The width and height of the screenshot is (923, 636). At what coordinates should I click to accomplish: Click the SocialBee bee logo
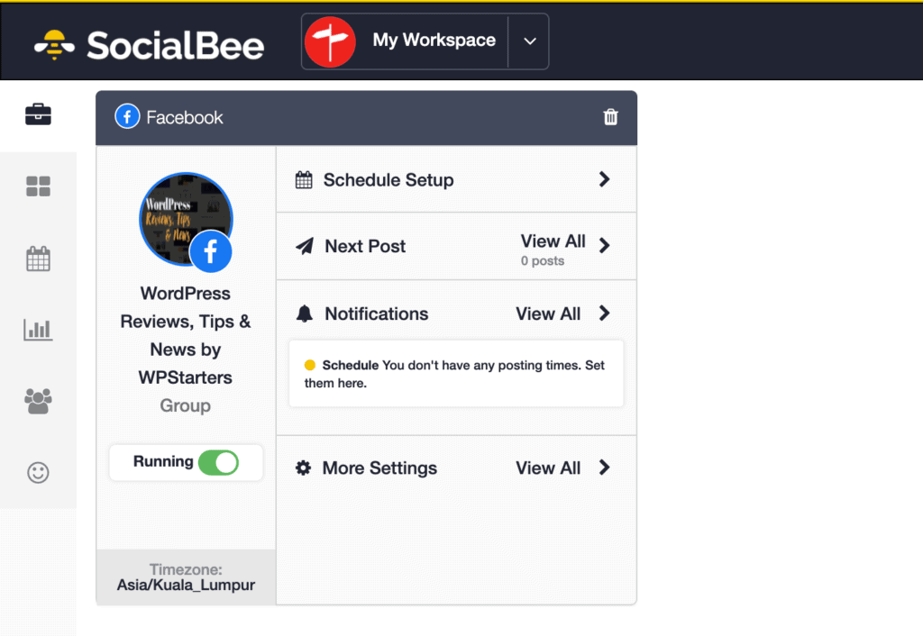tap(56, 41)
